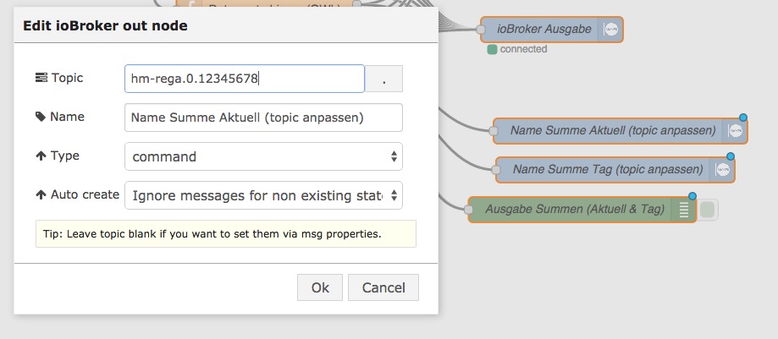Toggle the Ausgabe Summen debug output button

[x=709, y=210]
